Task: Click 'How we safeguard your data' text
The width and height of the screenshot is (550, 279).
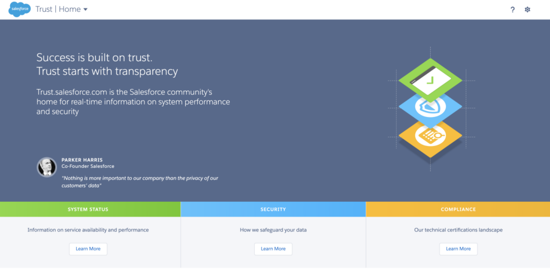Action: [273, 230]
